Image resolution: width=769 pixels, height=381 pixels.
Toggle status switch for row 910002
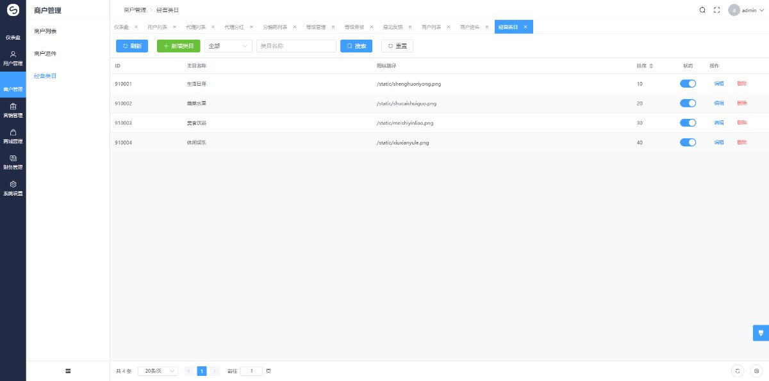click(688, 103)
